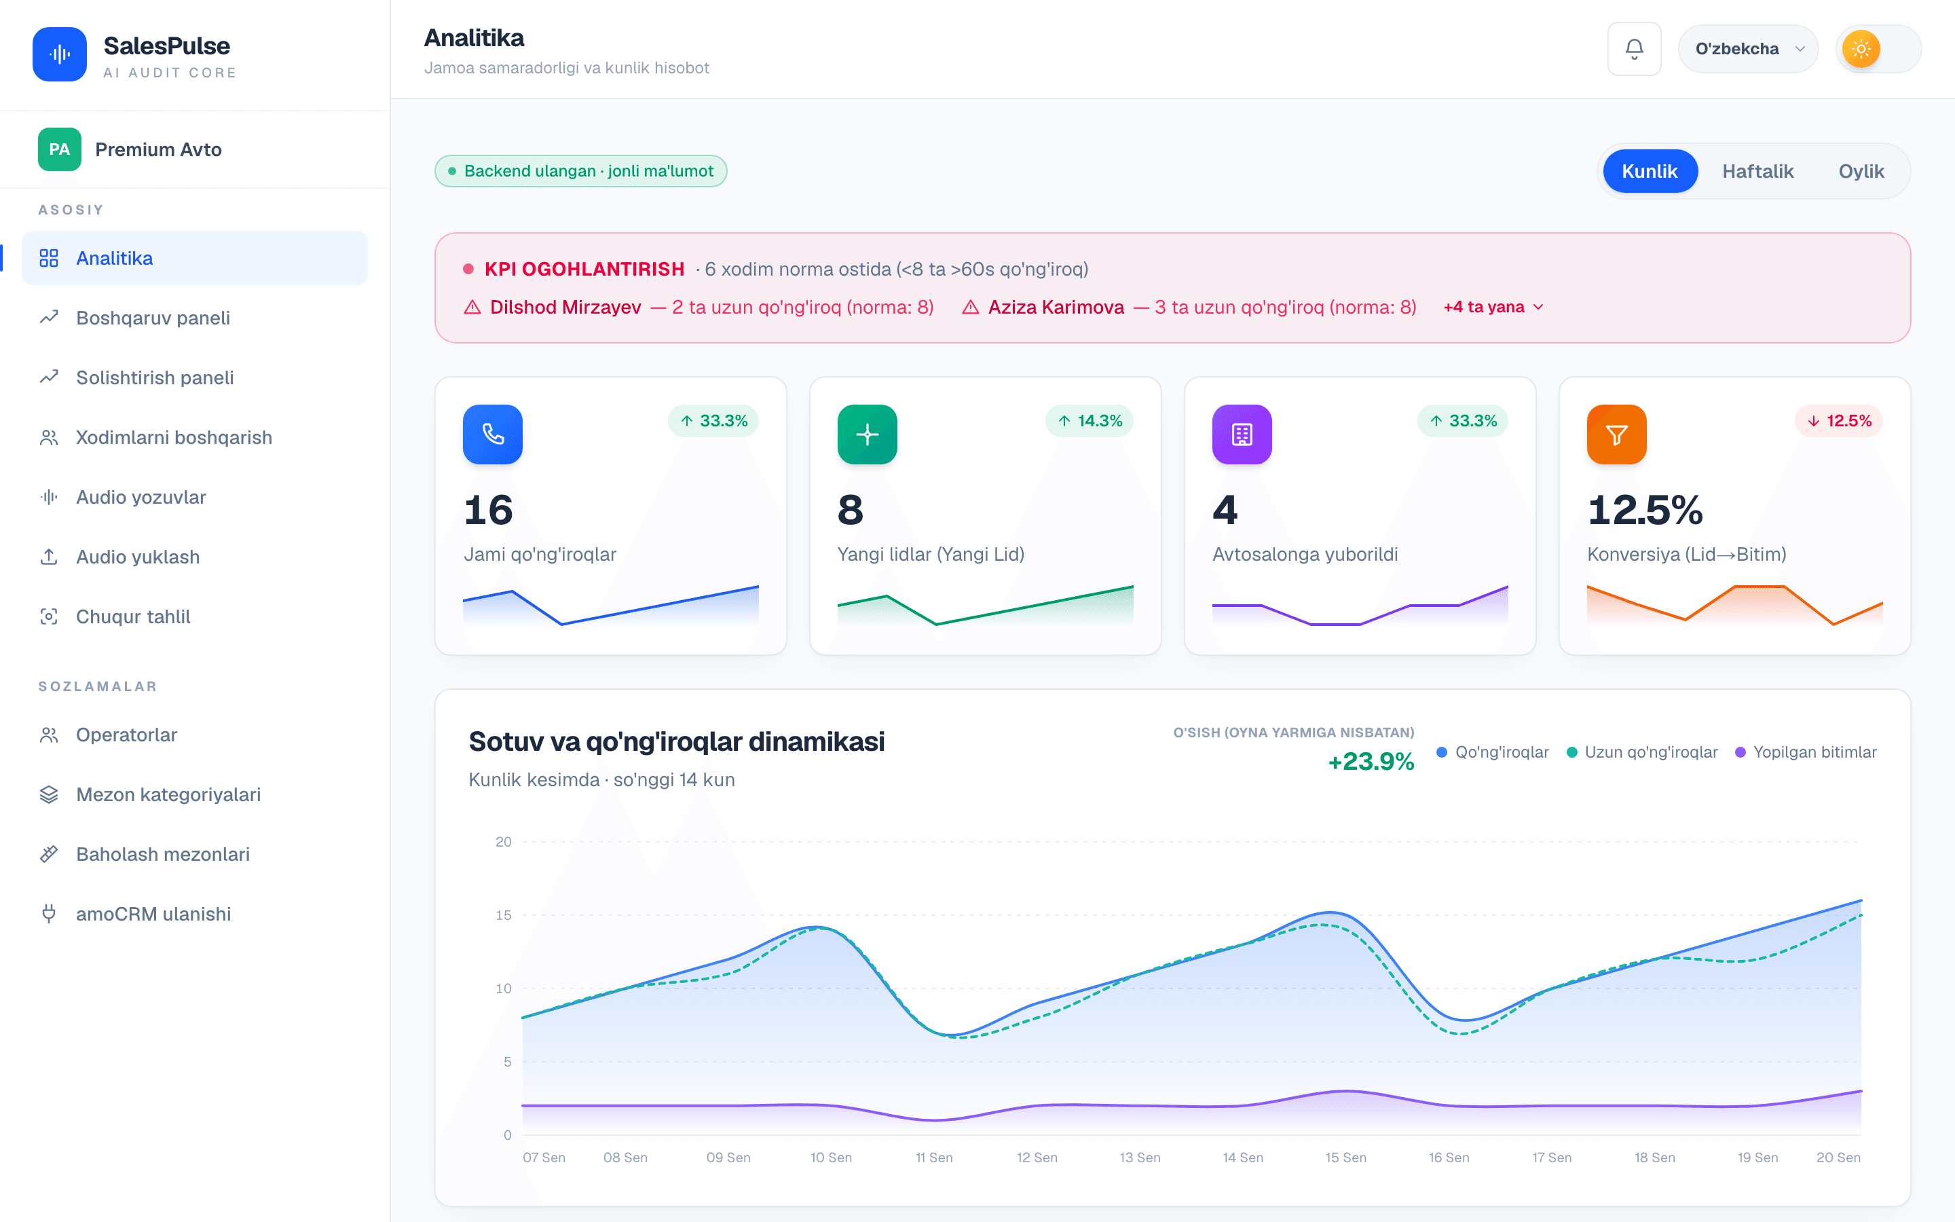Viewport: 1955px width, 1222px height.
Task: Click the 12.5% decline badge on conversion card
Action: point(1839,421)
